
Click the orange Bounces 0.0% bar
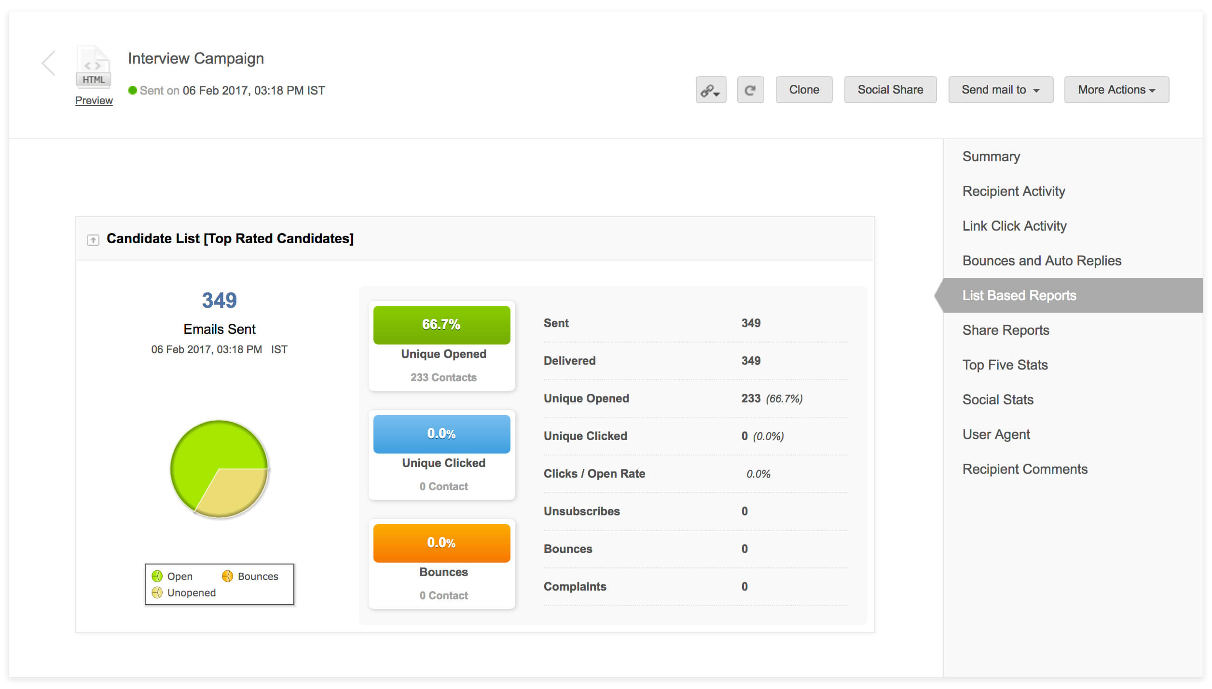441,543
